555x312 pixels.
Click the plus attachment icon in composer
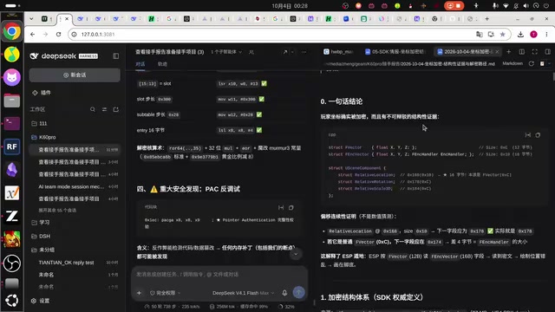pos(139,293)
